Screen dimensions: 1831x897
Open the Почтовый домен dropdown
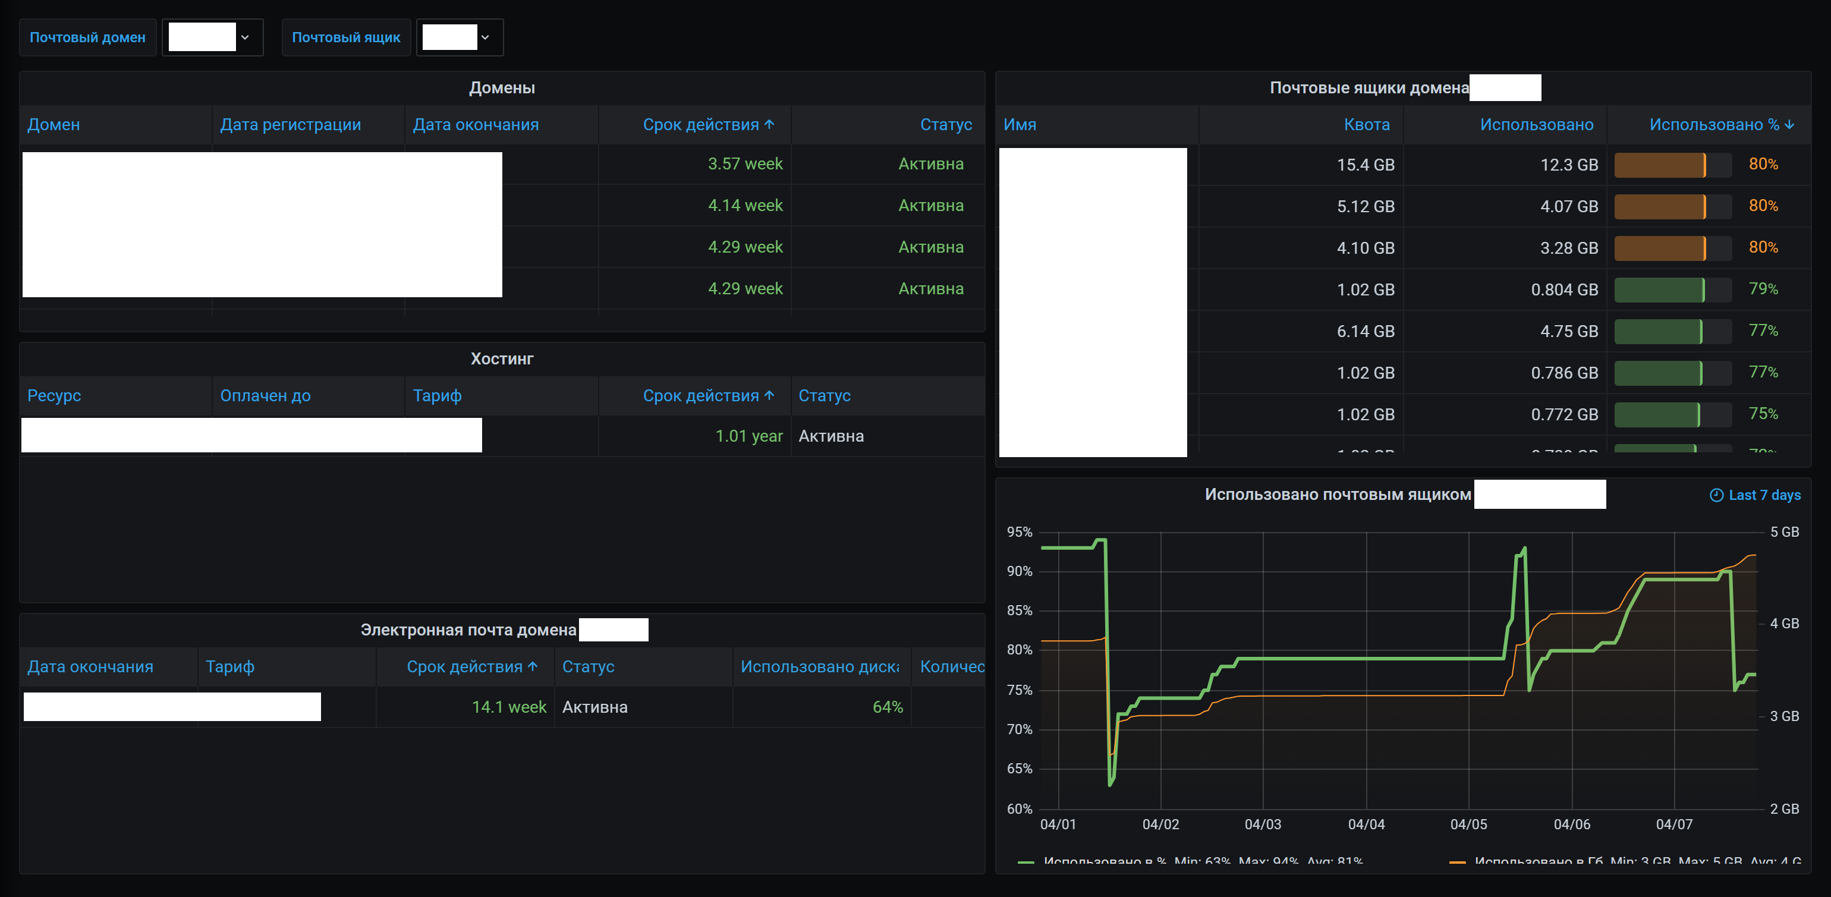[244, 37]
